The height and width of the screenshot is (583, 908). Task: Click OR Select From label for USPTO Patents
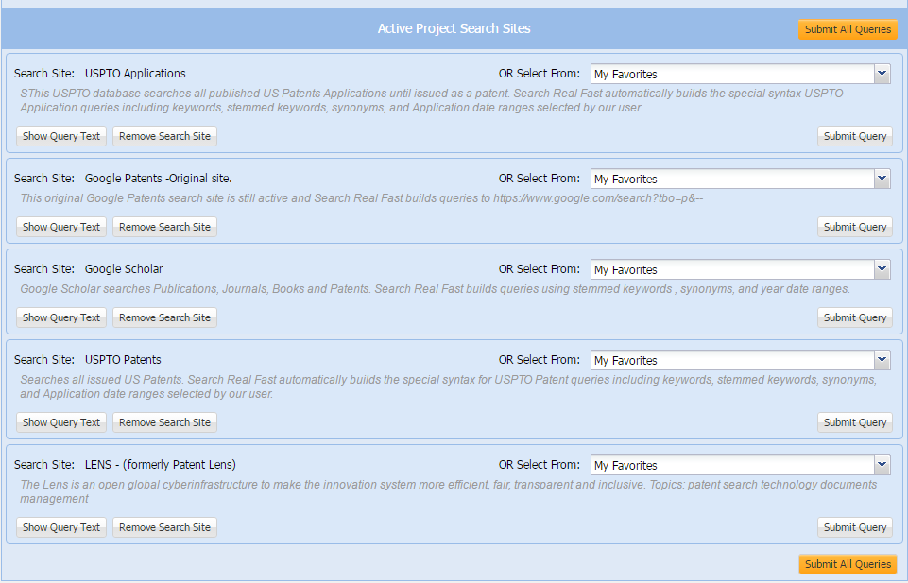540,359
